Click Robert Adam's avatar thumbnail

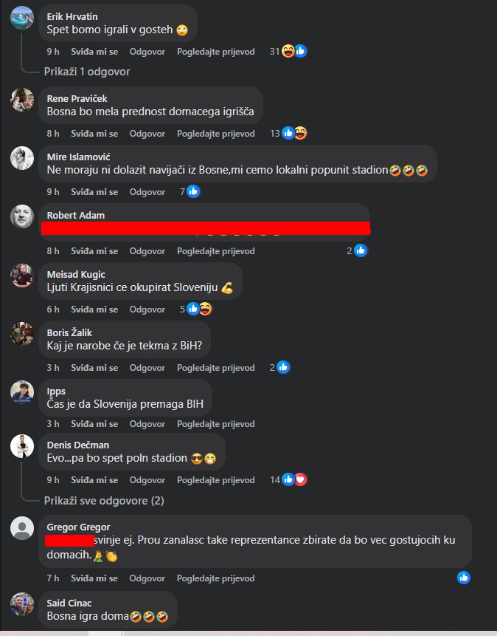pos(22,216)
